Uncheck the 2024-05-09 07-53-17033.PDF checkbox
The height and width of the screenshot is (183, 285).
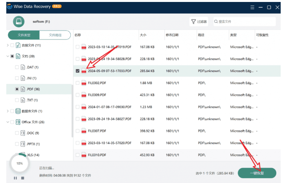[77, 71]
